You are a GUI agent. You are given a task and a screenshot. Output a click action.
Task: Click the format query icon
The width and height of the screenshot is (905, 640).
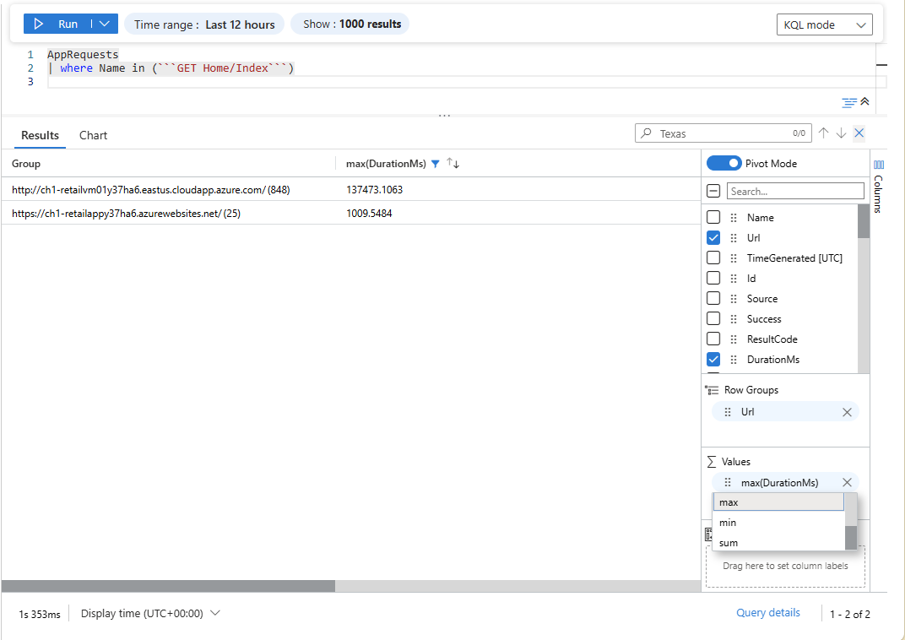849,103
